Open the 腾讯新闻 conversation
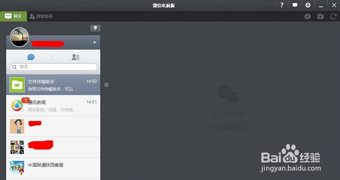 (53, 106)
